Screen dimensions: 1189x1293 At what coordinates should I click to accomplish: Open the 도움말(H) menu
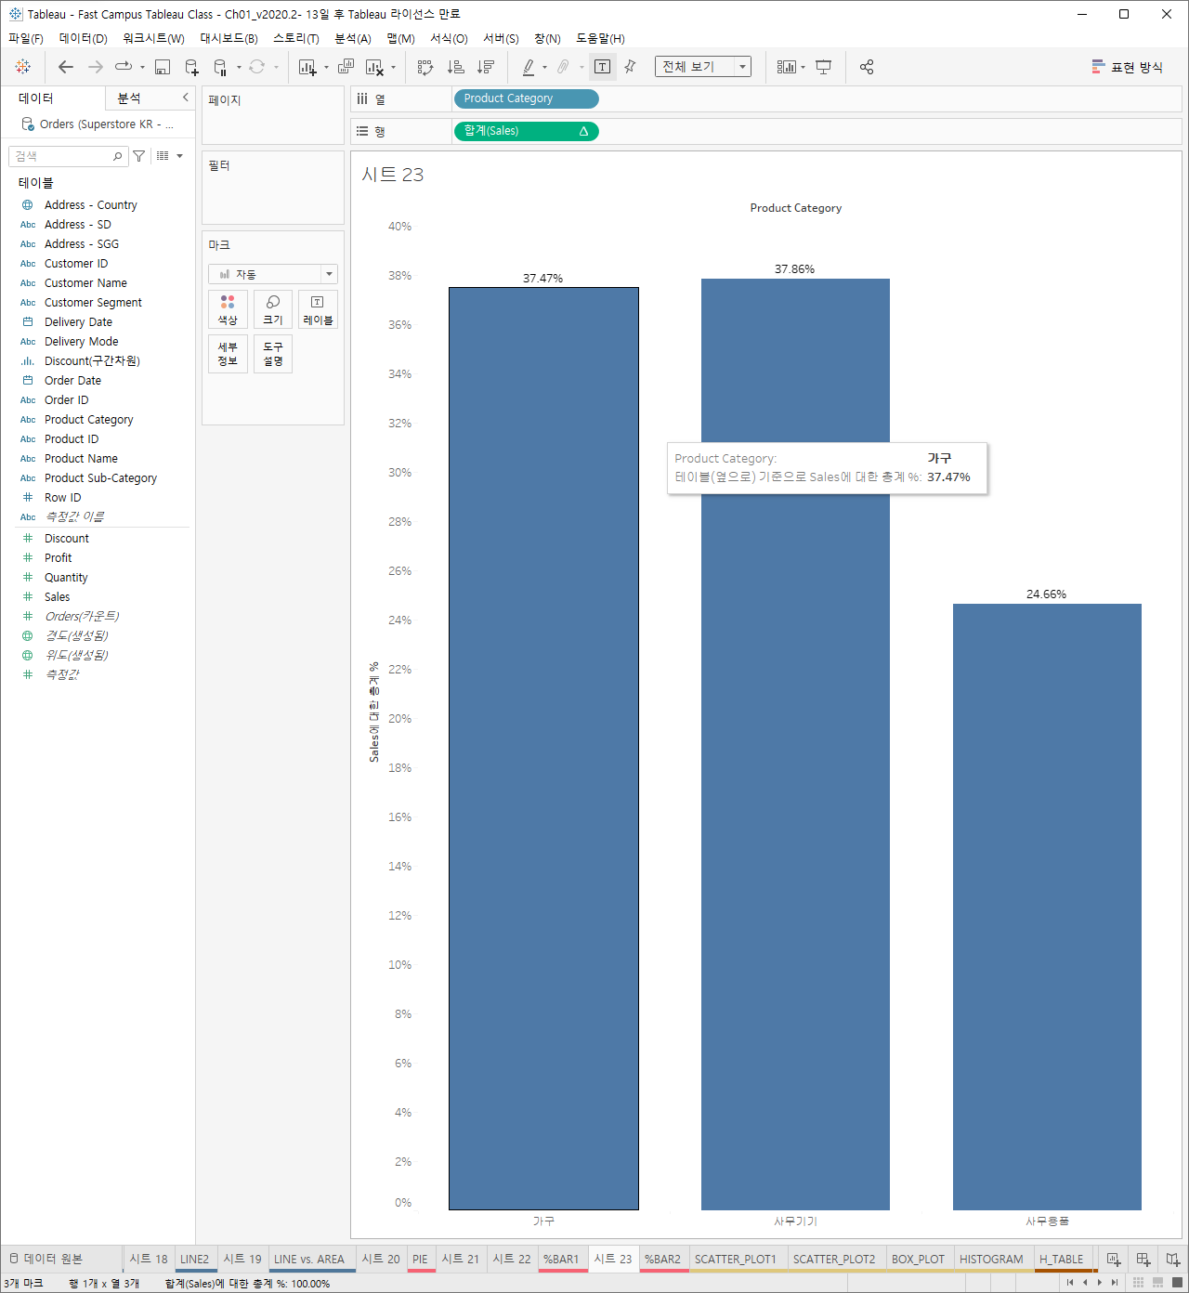coord(600,38)
